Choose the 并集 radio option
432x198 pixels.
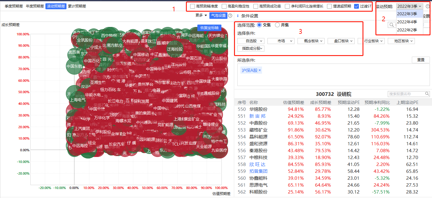pos(277,25)
